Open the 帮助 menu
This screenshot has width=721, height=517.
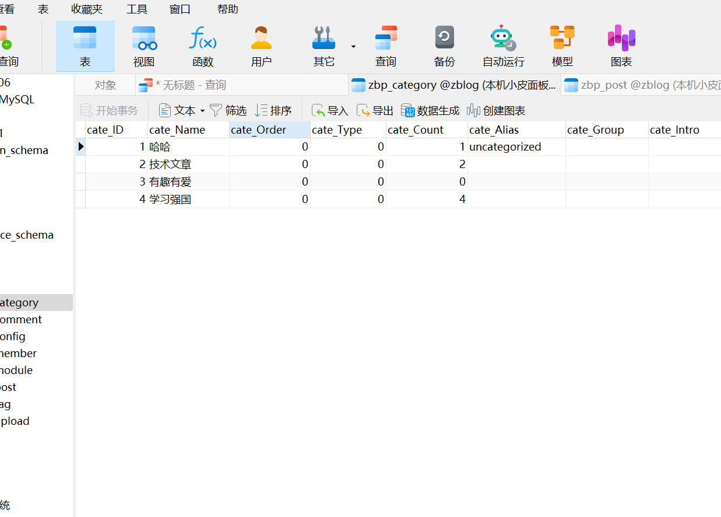click(x=227, y=9)
